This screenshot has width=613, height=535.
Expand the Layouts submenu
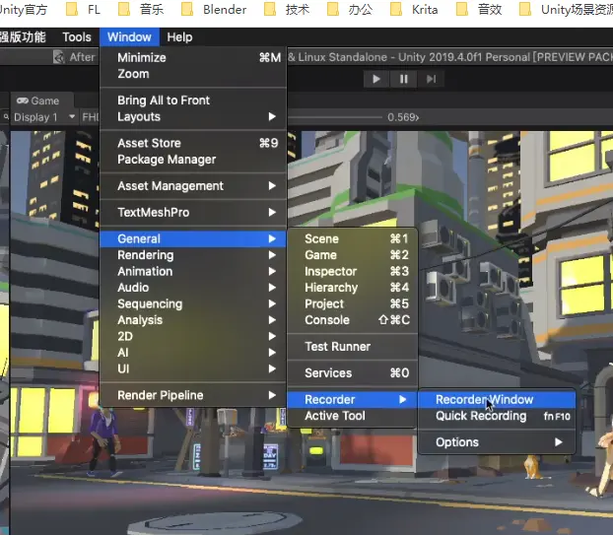click(193, 117)
